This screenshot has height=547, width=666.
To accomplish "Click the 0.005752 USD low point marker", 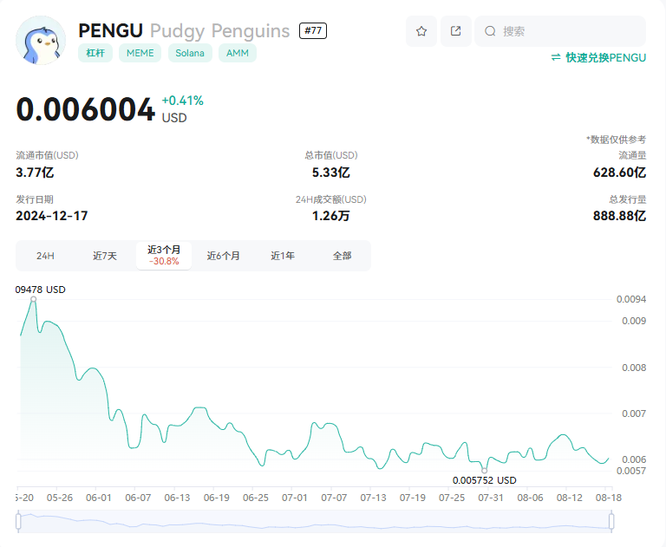I will point(484,471).
